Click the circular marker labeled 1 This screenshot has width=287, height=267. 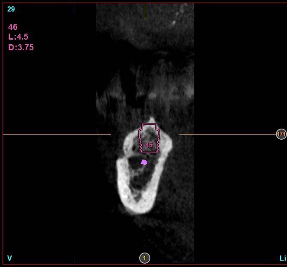(x=145, y=258)
